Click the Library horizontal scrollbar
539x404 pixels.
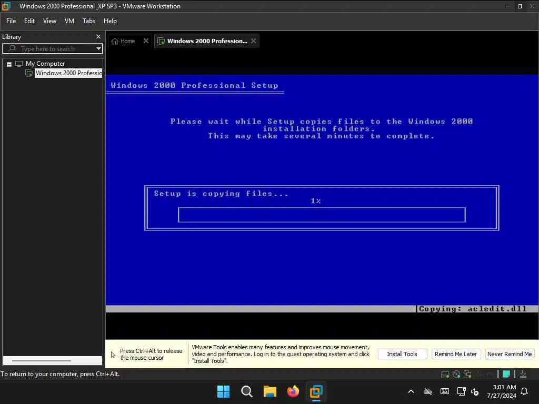click(42, 361)
